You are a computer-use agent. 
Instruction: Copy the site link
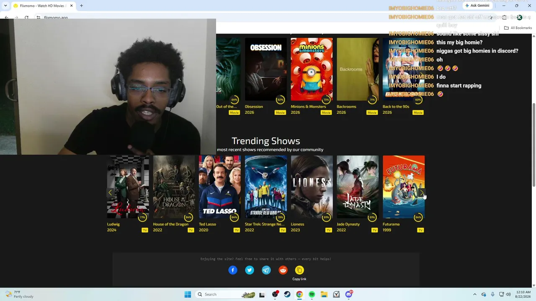[x=299, y=270]
